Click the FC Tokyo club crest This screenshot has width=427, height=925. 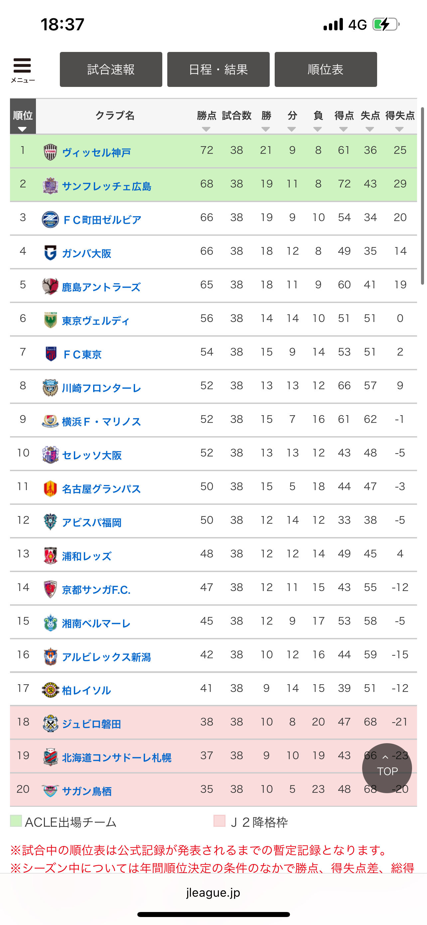point(51,354)
